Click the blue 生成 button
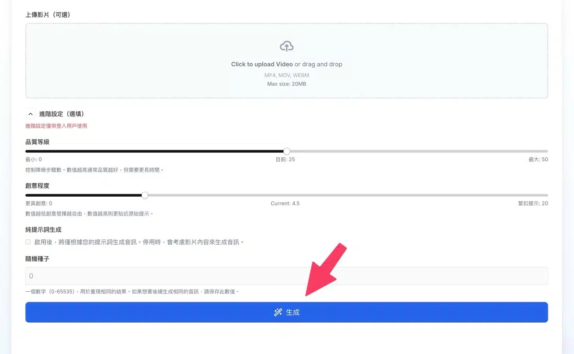 pos(287,312)
